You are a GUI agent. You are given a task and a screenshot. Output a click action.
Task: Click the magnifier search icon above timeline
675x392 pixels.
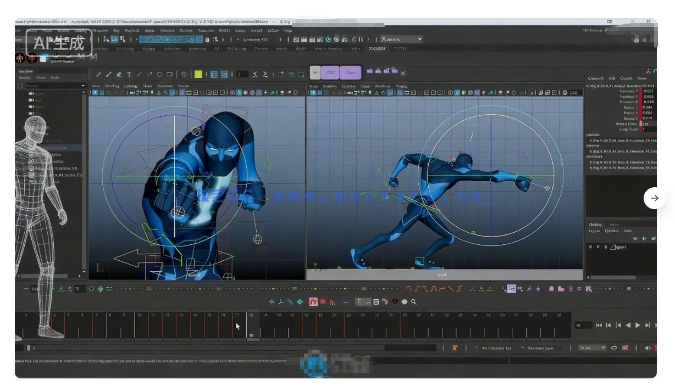pyautogui.click(x=414, y=301)
